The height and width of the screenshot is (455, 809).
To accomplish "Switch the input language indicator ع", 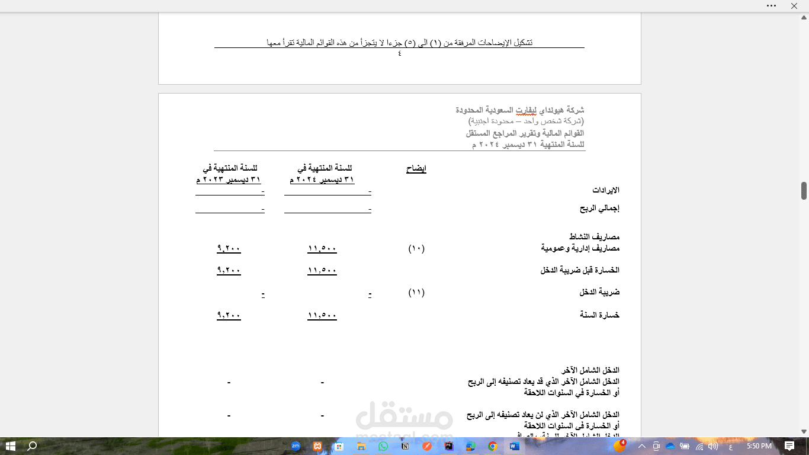I will click(x=730, y=446).
